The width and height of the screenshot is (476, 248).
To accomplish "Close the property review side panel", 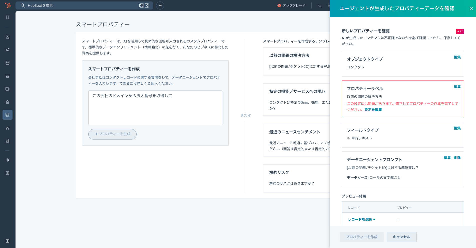I will click(471, 8).
